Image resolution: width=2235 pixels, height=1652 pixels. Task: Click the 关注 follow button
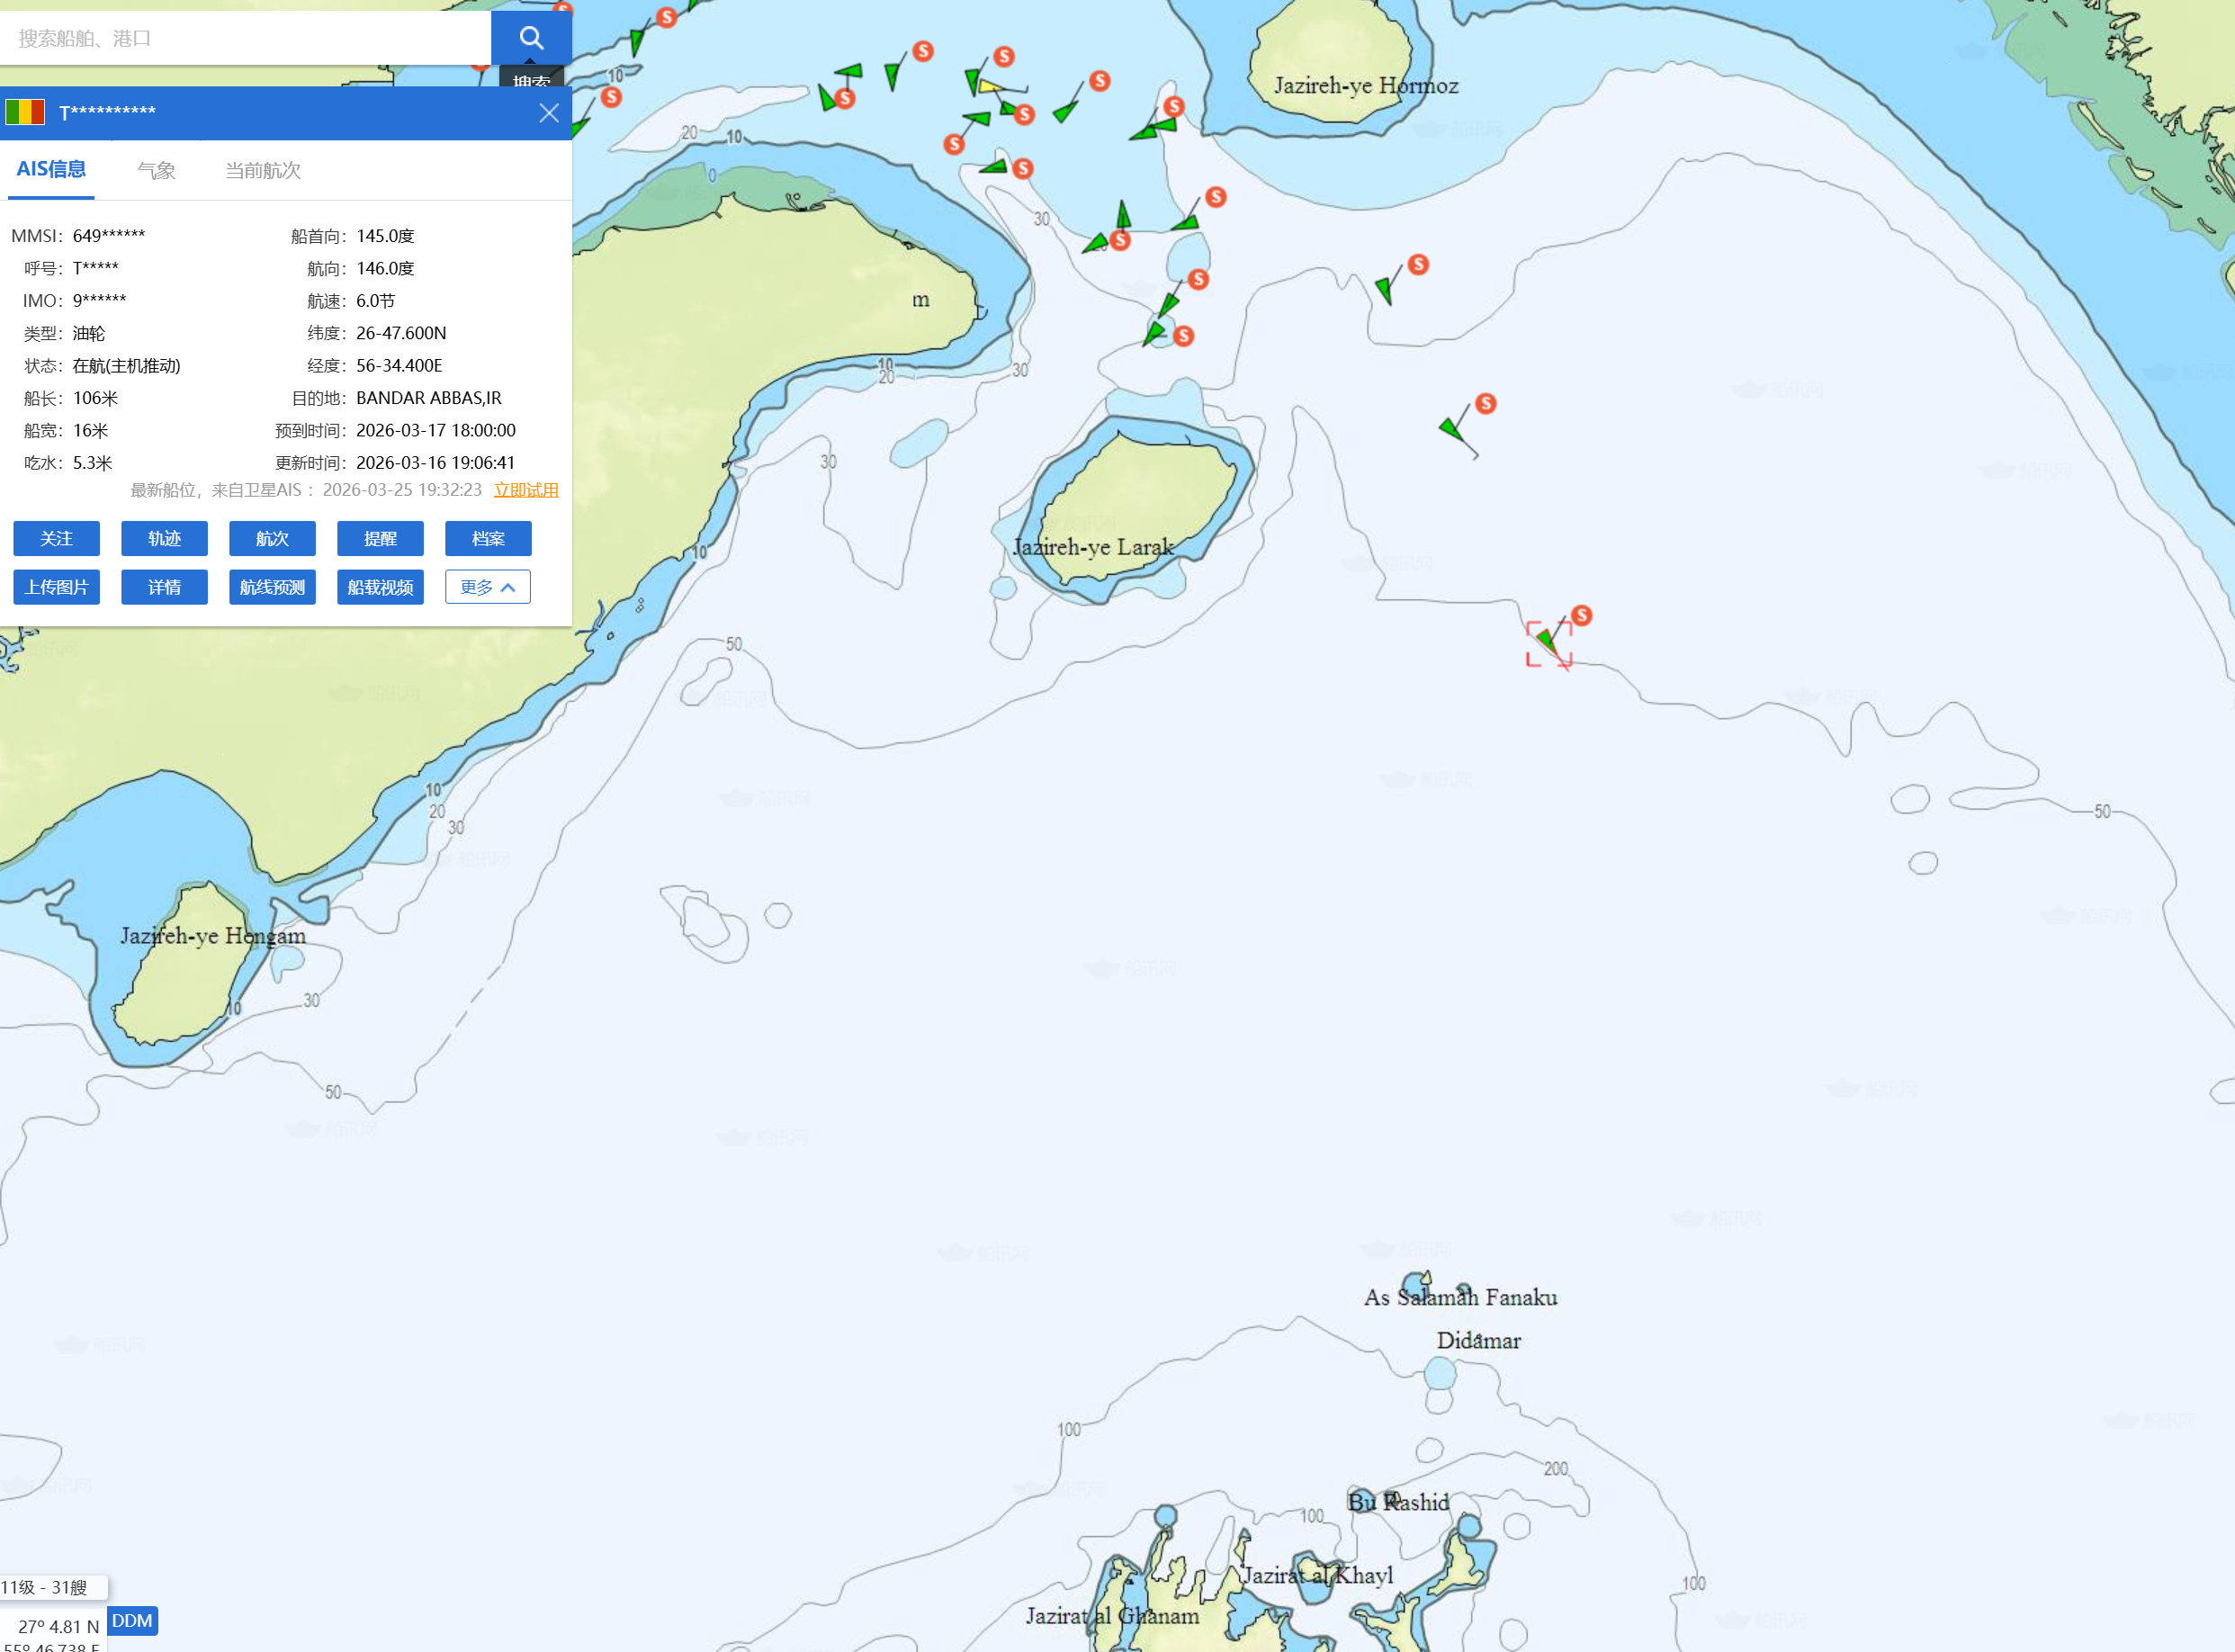[x=56, y=538]
